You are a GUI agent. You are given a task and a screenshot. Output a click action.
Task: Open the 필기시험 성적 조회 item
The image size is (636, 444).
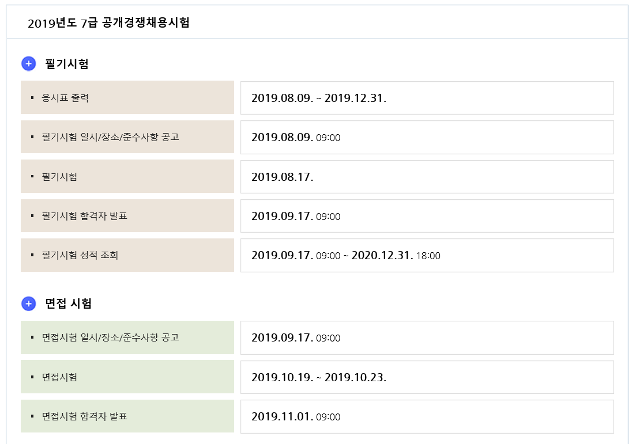pyautogui.click(x=80, y=255)
